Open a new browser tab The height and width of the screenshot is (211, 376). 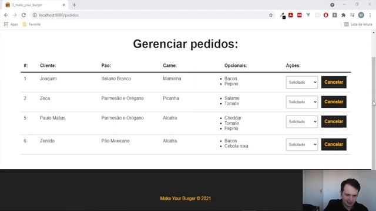[75, 5]
